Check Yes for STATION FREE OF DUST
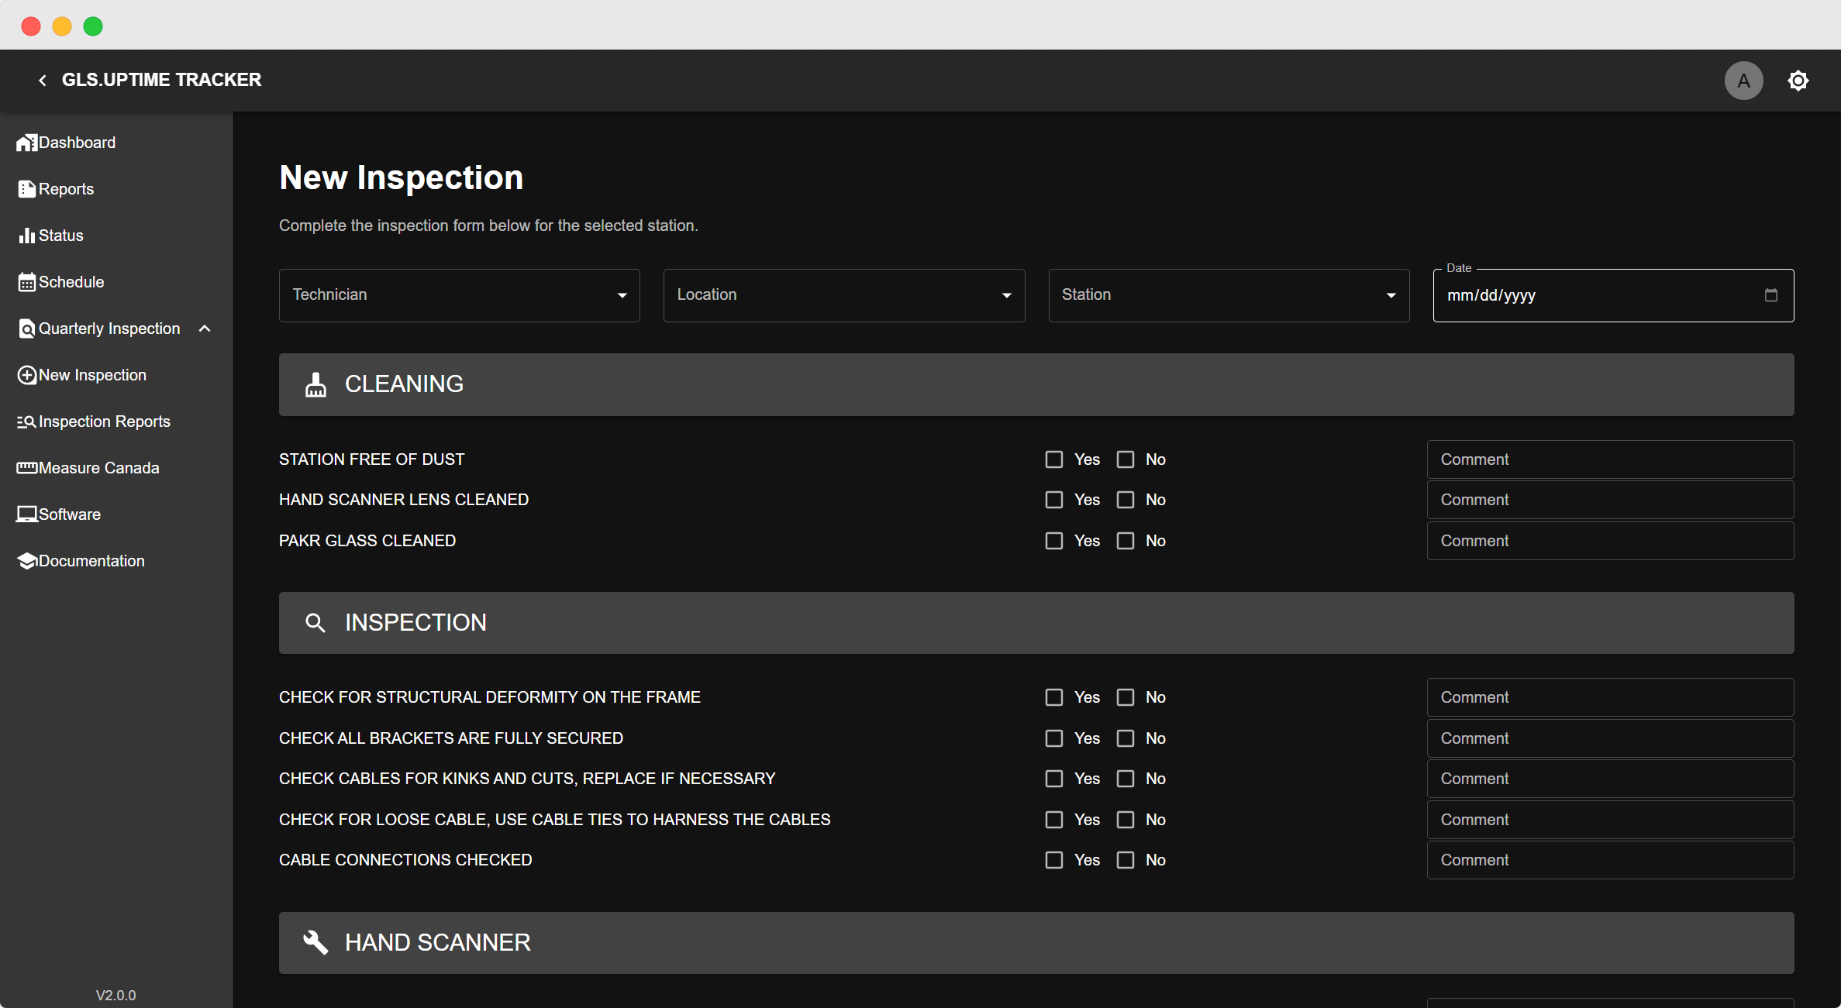This screenshot has width=1841, height=1008. pos(1053,459)
